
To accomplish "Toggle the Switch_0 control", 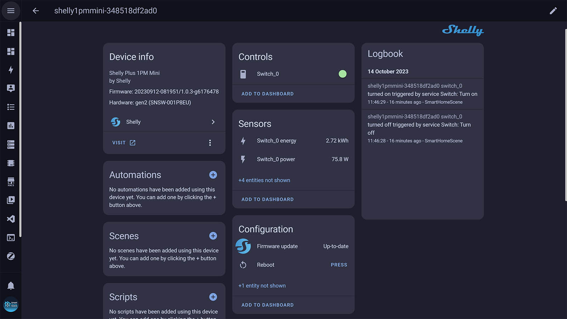I will pyautogui.click(x=342, y=74).
